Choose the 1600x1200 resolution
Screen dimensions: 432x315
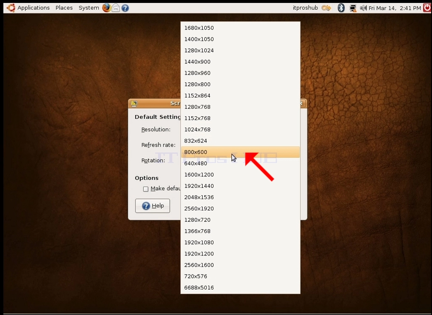click(x=240, y=175)
